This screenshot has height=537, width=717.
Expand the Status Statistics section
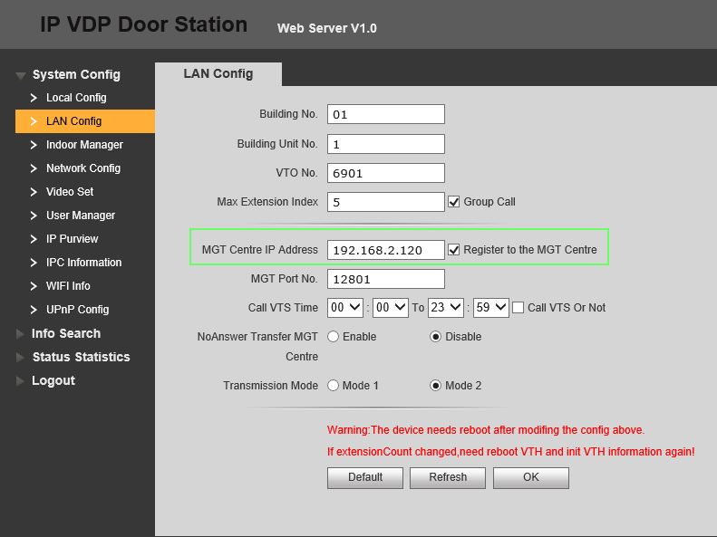point(81,357)
